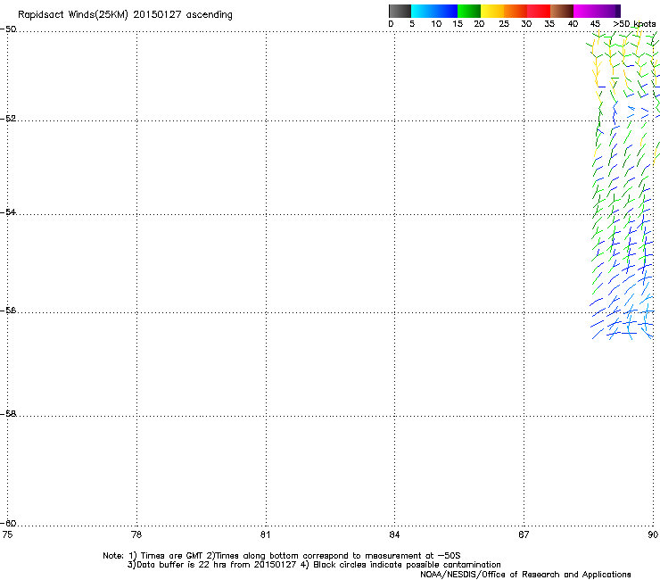Screen dimensions: 660x580
Task: Click the longitude label 87
Action: [x=524, y=534]
